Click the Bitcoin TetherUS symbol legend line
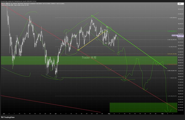 pos(33,4)
